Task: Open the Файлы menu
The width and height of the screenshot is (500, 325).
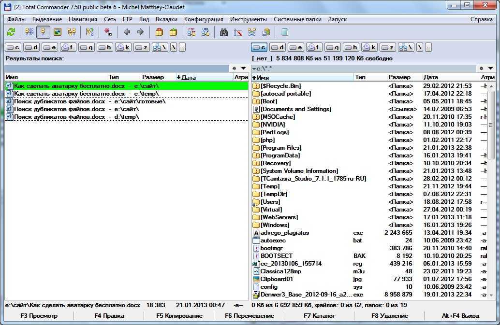Action: coord(16,19)
